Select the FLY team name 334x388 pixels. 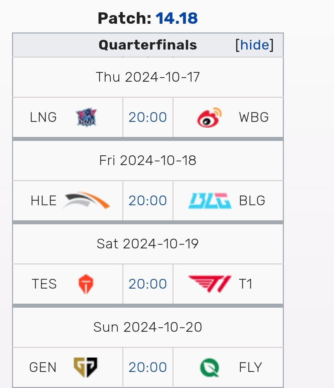pyautogui.click(x=250, y=367)
